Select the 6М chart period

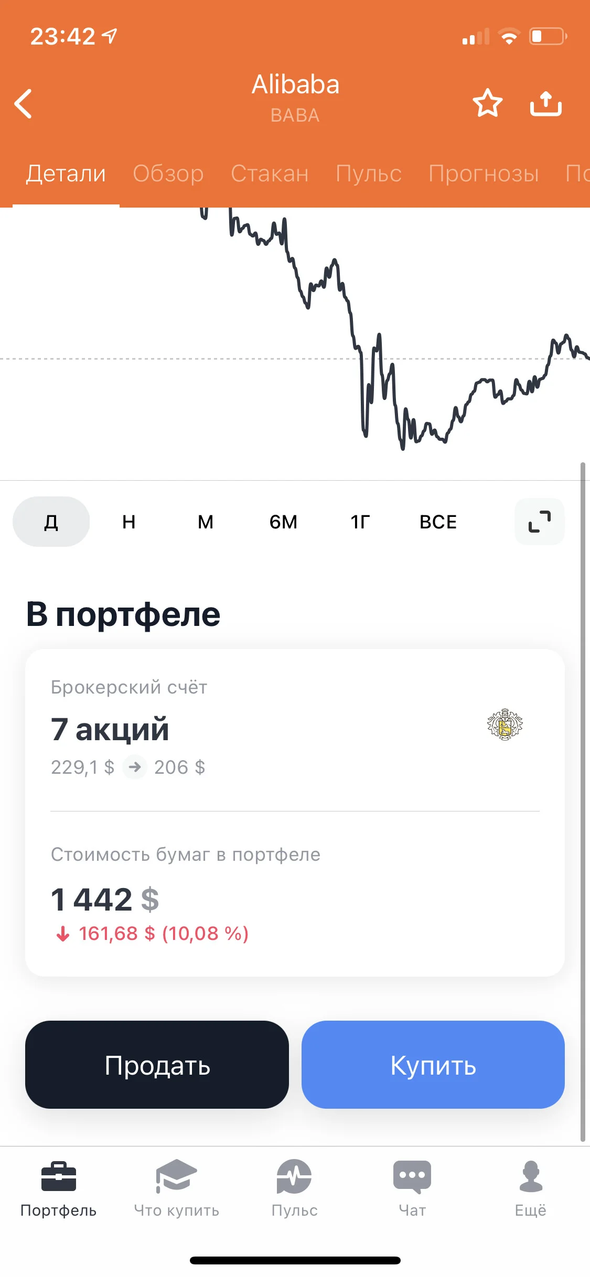tap(283, 522)
